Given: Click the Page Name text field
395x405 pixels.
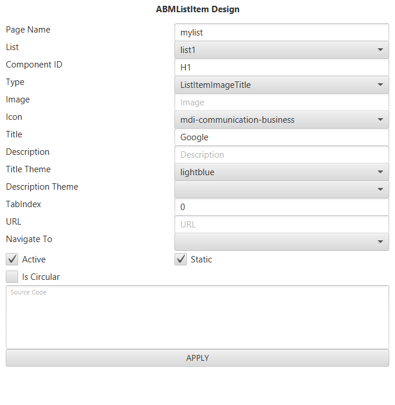Looking at the screenshot, I should tap(282, 33).
